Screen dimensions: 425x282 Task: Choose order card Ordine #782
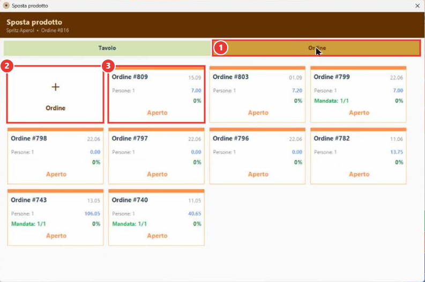359,156
